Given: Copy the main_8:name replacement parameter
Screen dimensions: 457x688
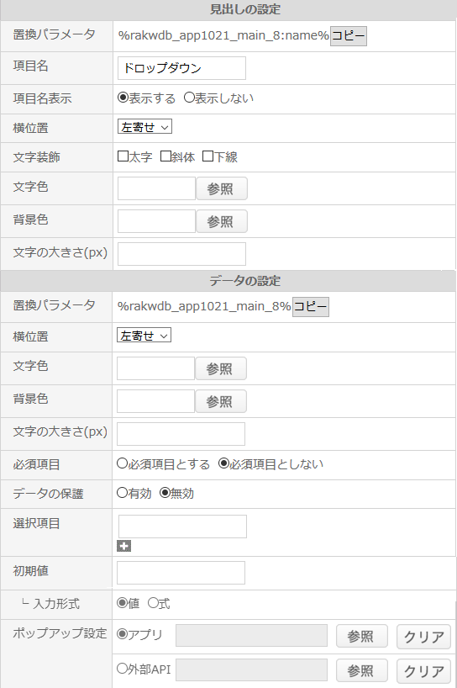Looking at the screenshot, I should (349, 36).
